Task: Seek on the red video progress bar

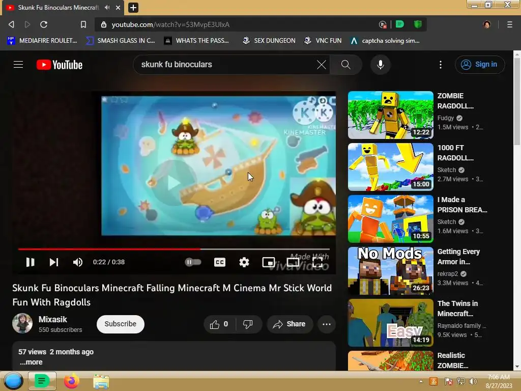Action: point(174,249)
